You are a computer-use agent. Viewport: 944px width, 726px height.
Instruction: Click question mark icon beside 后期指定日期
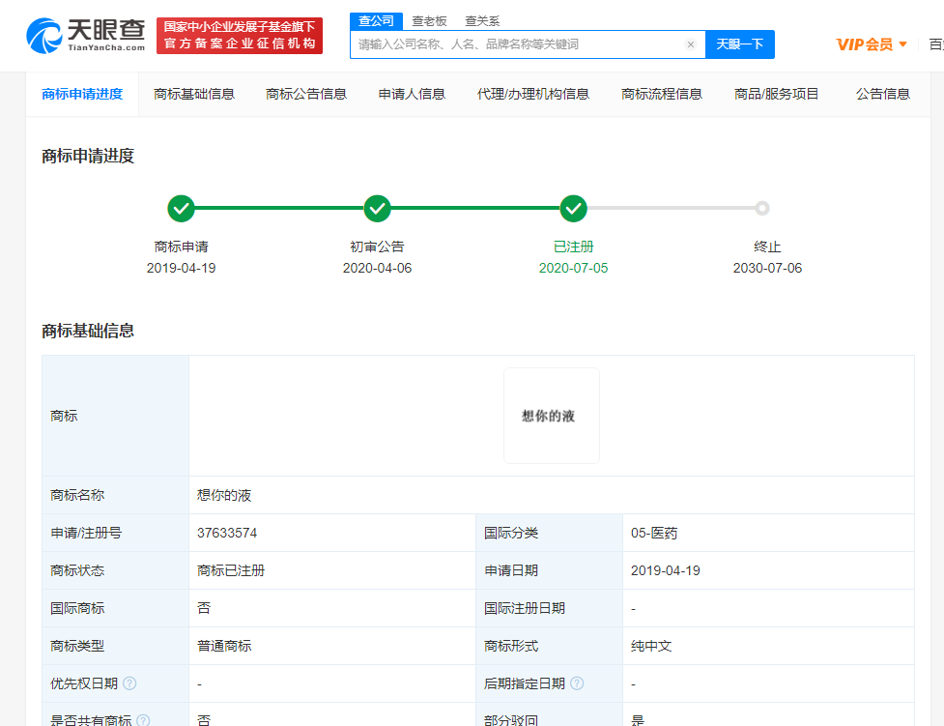(577, 682)
